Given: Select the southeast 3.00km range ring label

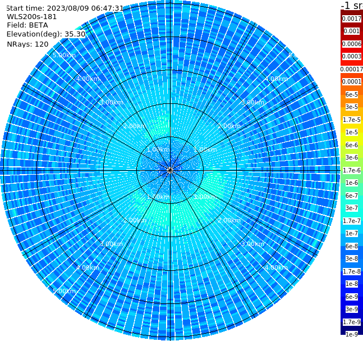Looking at the screenshot, I should pos(253,244).
